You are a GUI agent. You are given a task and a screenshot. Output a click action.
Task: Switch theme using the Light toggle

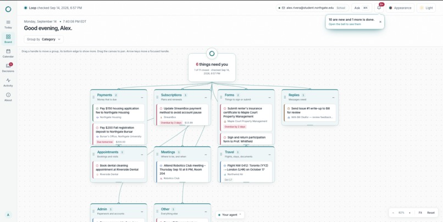tap(426, 8)
